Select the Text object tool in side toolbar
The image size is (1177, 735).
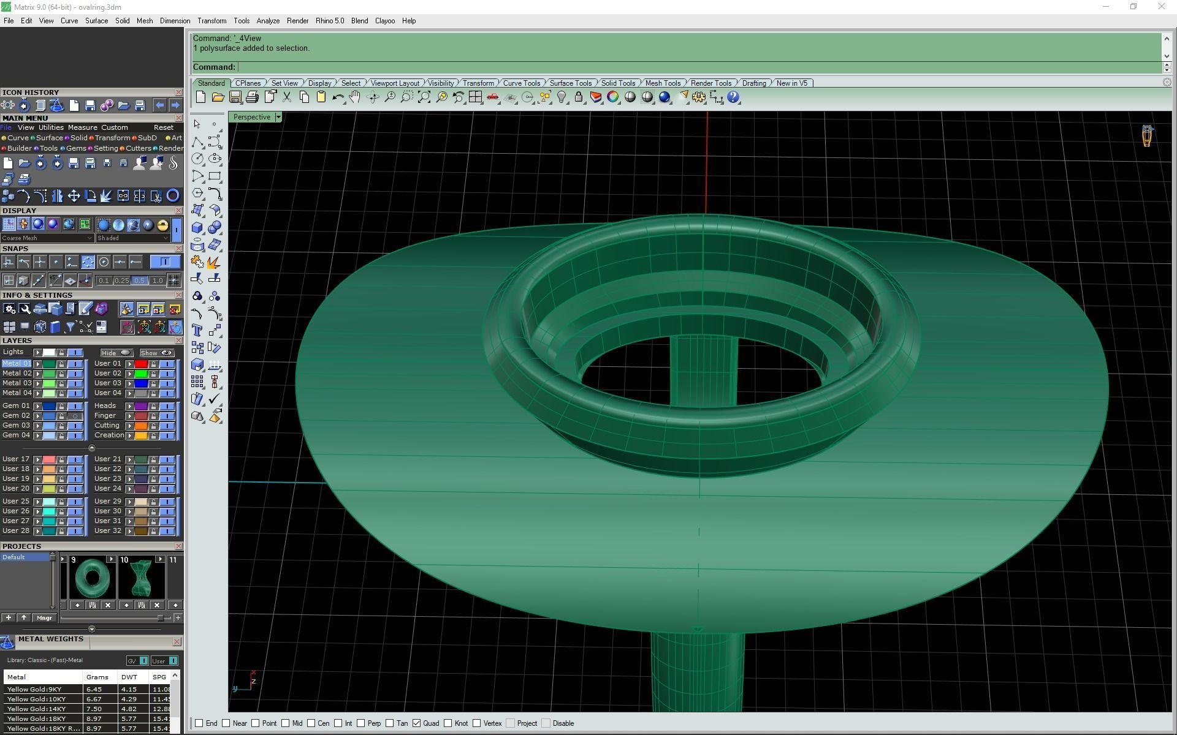(197, 331)
